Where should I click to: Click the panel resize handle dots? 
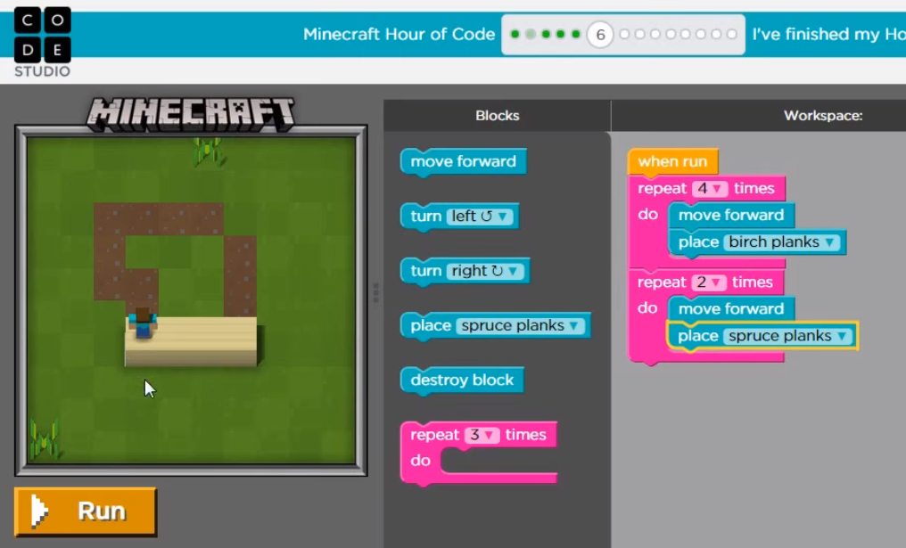[x=375, y=293]
